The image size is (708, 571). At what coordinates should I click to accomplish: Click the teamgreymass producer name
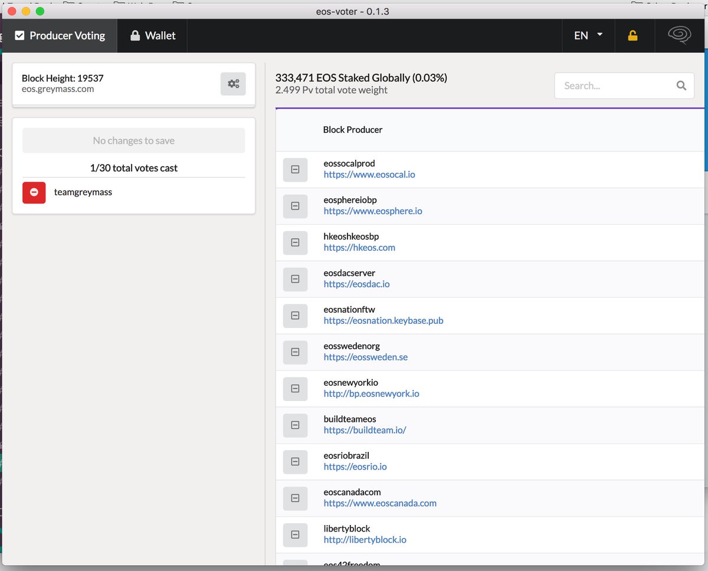tap(83, 192)
